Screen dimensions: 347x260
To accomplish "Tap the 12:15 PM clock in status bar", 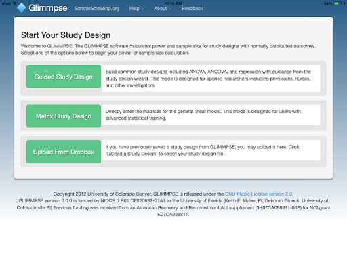I will [x=173, y=3].
